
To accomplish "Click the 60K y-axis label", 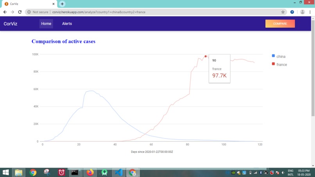I will coord(36,89).
